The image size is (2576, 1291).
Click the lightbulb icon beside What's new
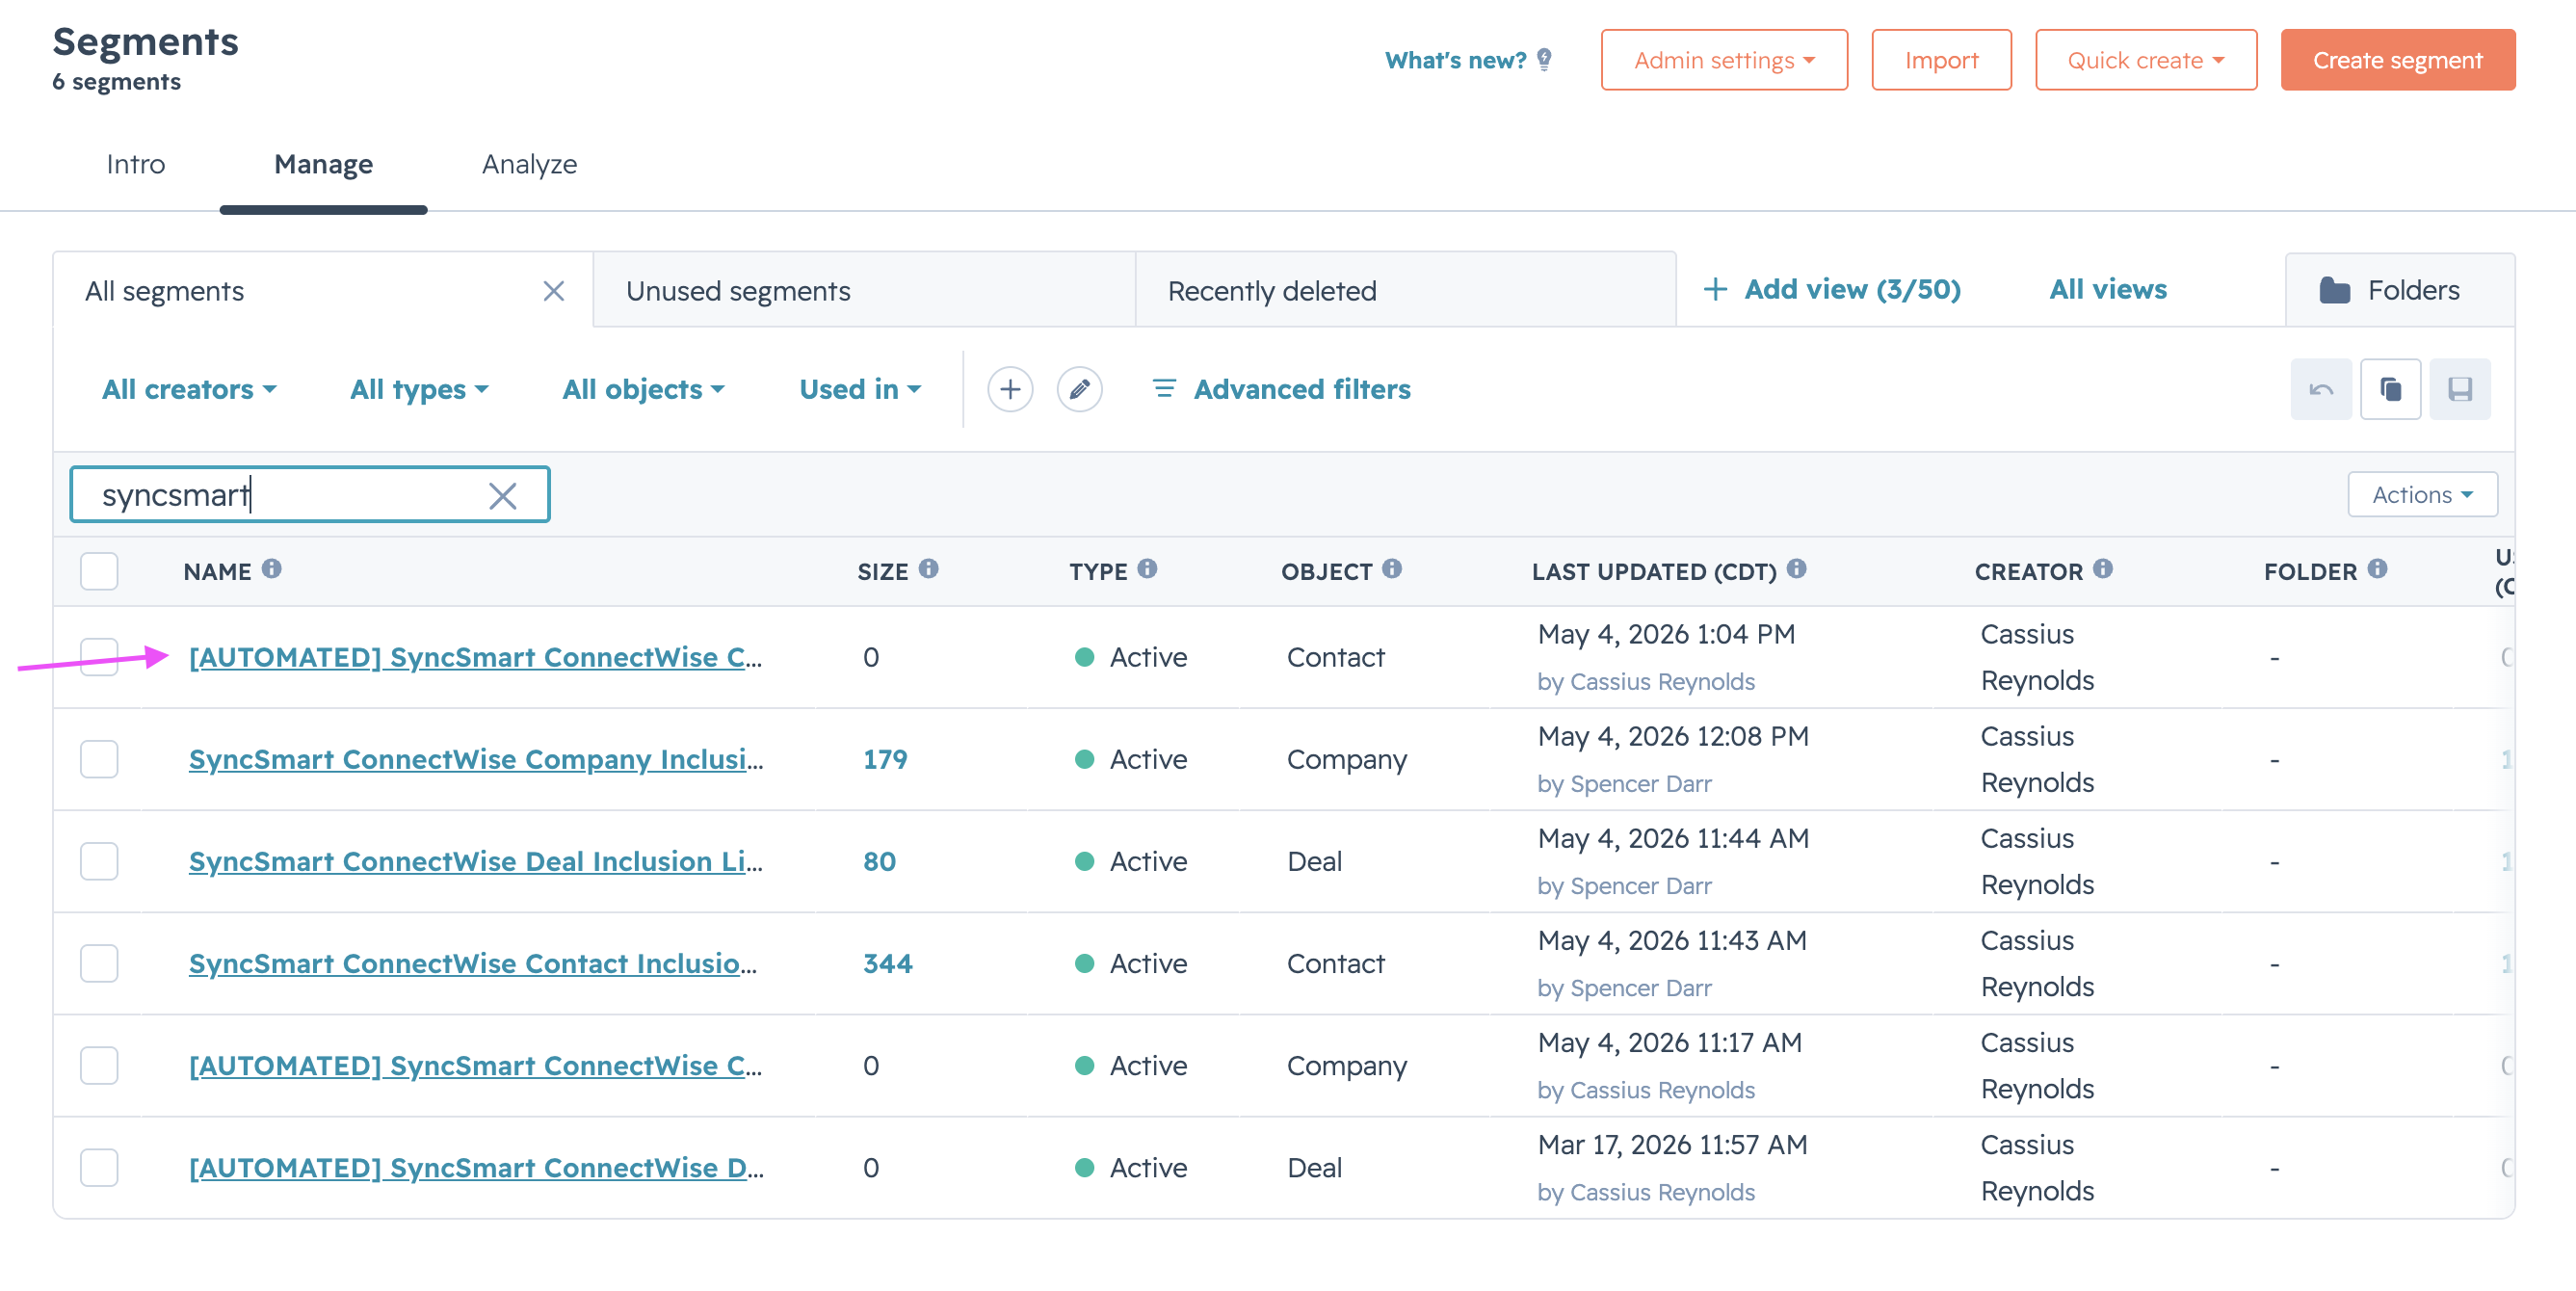tap(1544, 60)
